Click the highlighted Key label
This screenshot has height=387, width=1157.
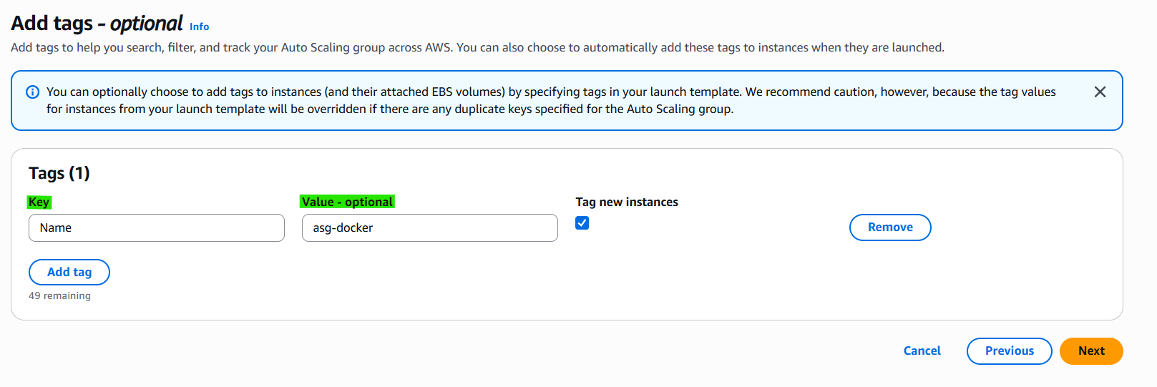[x=39, y=202]
